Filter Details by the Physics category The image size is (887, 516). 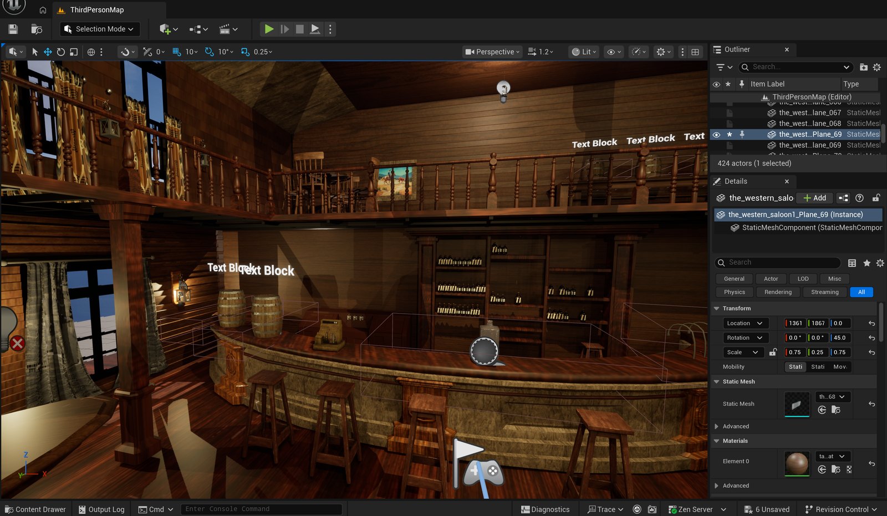[x=735, y=292]
